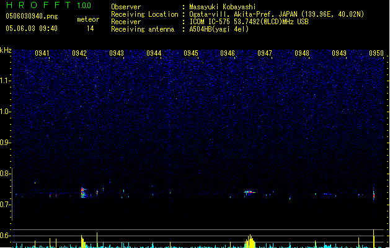This screenshot has width=390, height=248.
Task: Click the 0.6 kHz axis label
Action: [5, 236]
